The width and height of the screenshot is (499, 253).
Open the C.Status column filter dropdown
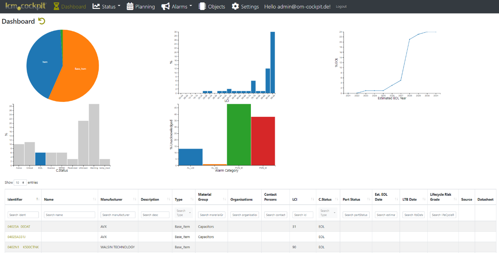328,213
